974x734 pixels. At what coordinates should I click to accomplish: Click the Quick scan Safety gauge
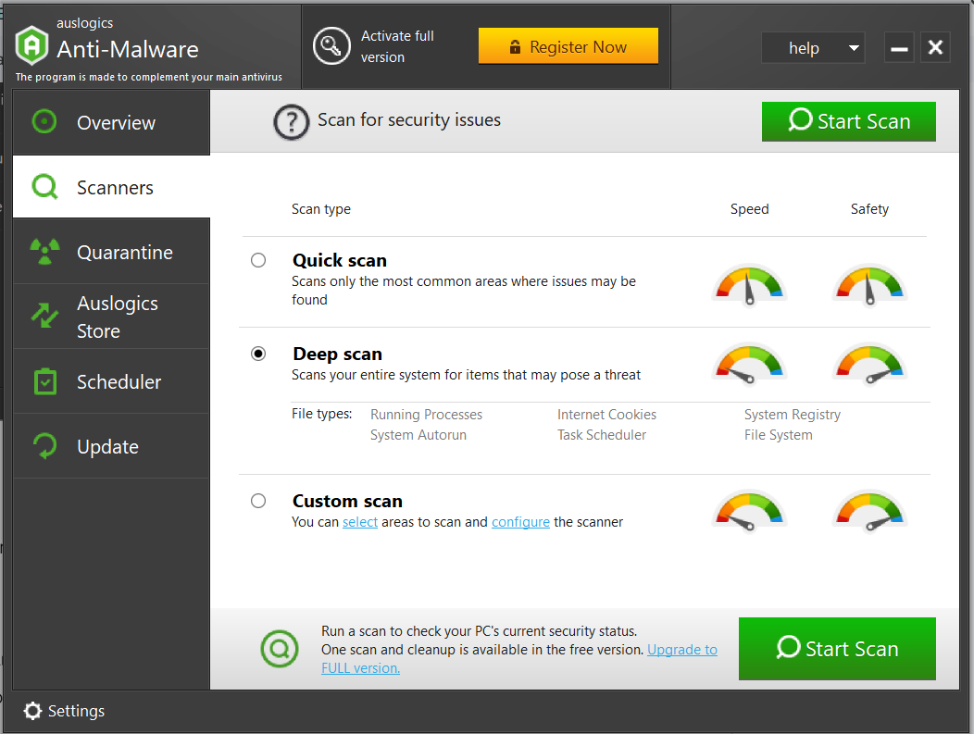click(x=869, y=285)
